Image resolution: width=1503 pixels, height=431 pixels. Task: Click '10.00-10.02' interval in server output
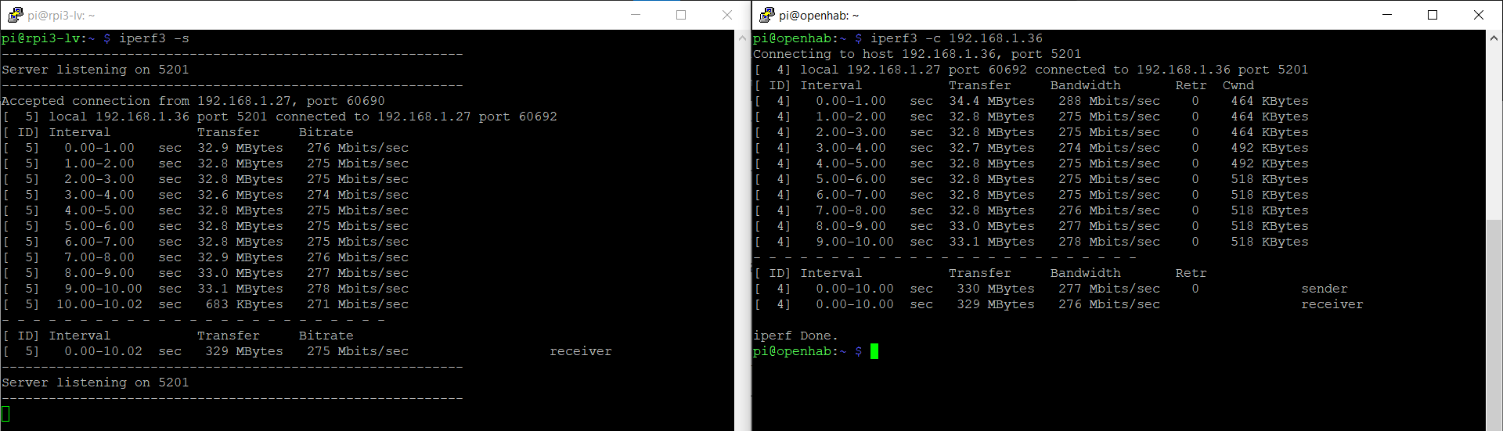point(99,304)
